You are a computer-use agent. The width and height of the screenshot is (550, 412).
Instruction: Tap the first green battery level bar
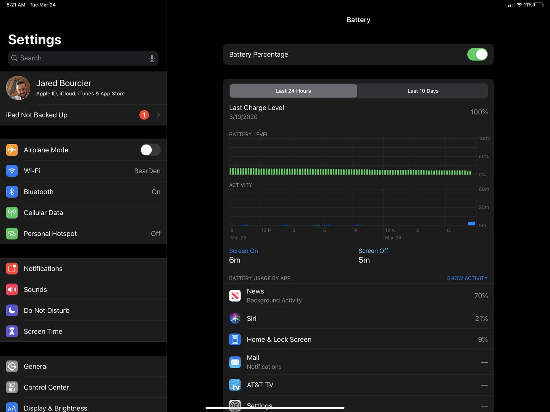pos(230,171)
